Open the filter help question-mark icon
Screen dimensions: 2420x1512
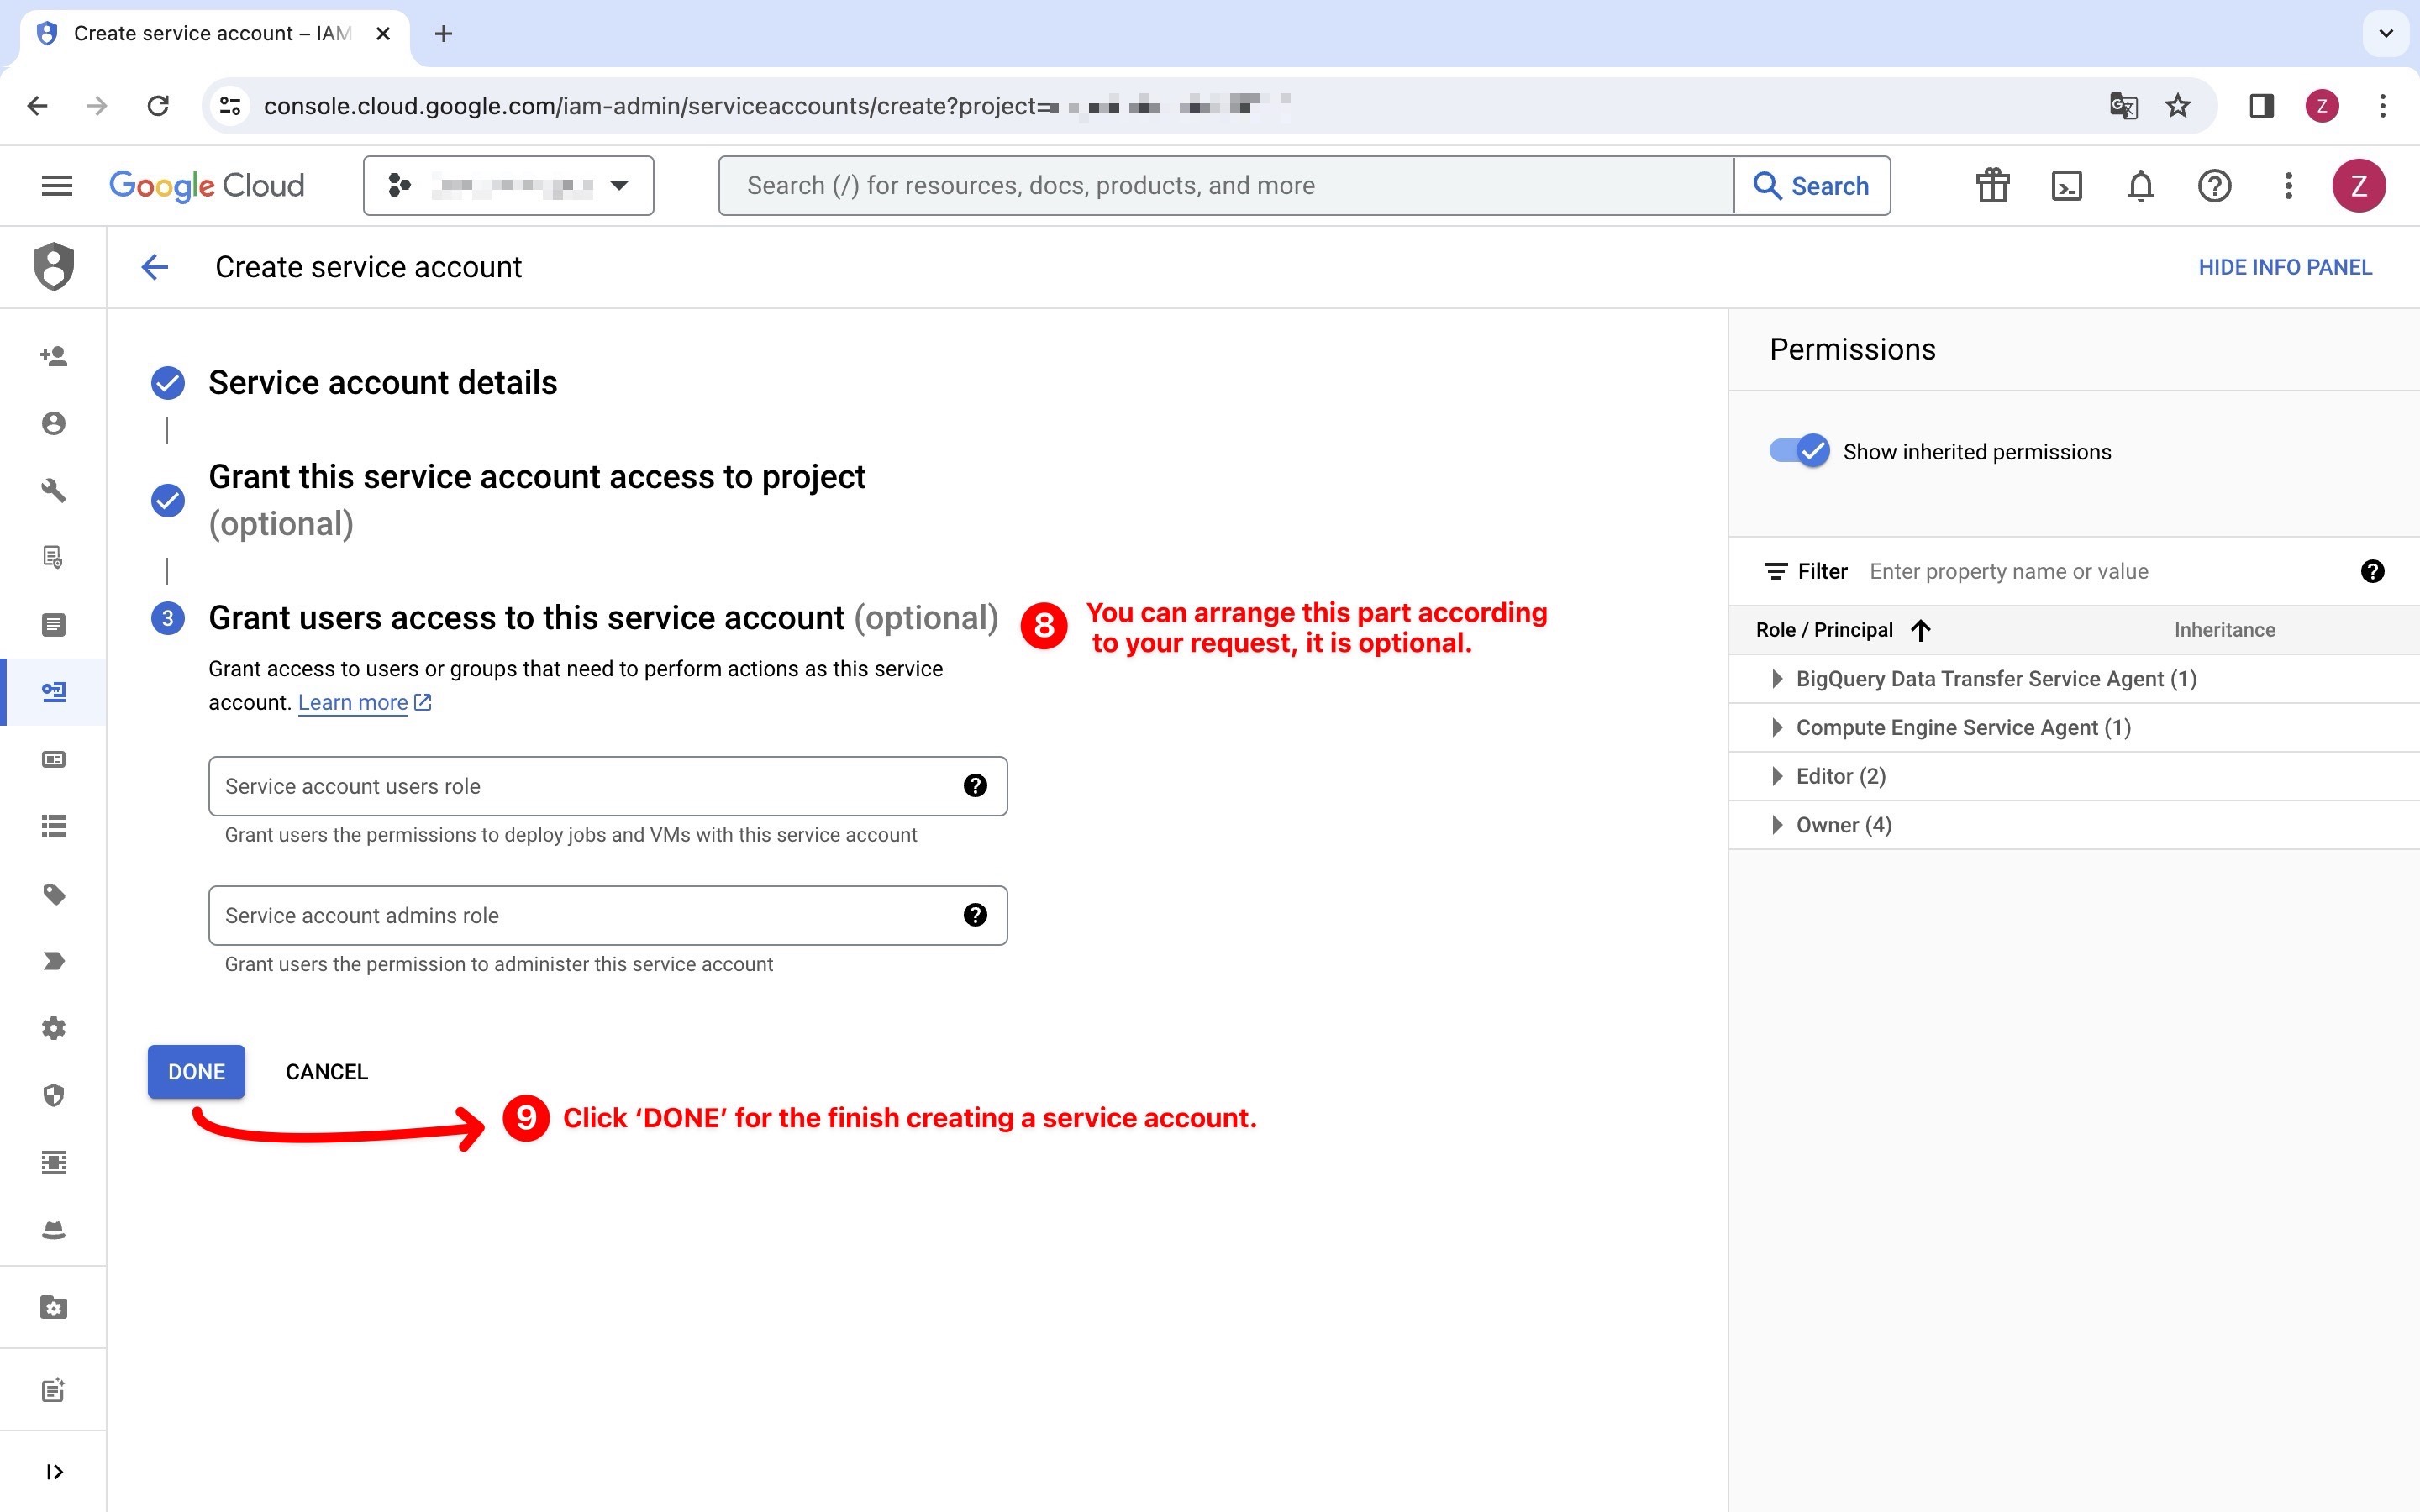point(2372,571)
